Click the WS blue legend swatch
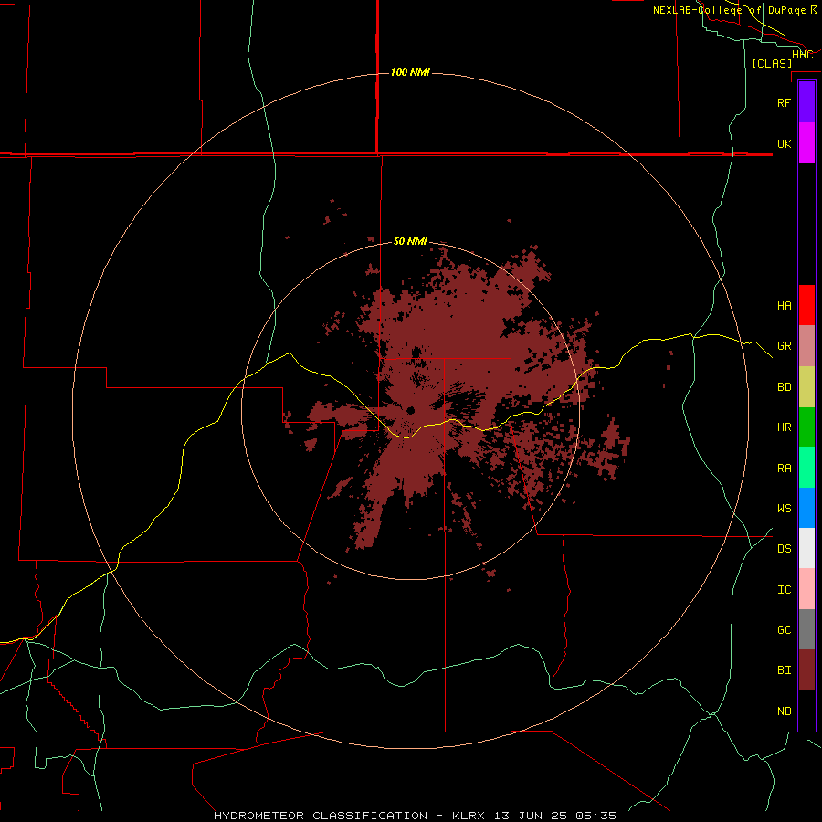 coord(806,508)
